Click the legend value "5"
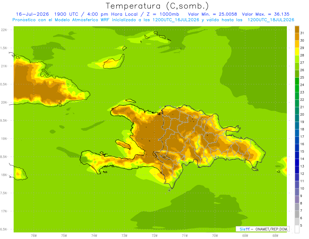The height and width of the screenshot is (239, 309). [x=301, y=226]
